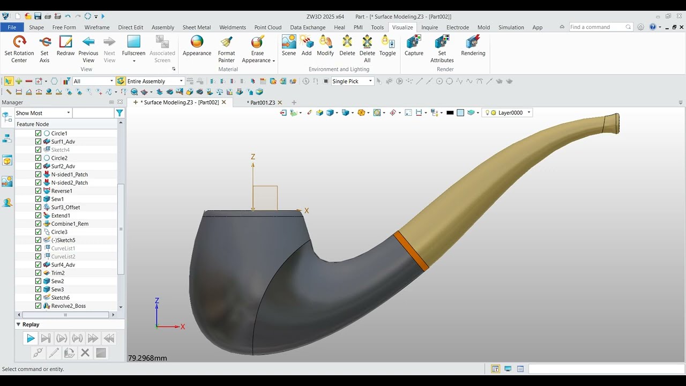This screenshot has height=386, width=686.
Task: Click the Undo icon in title bar
Action: [x=68, y=17]
